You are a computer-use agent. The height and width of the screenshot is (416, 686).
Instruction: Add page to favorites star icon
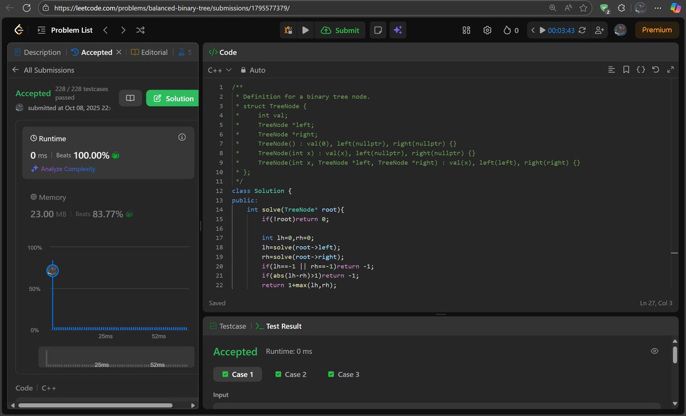point(583,8)
